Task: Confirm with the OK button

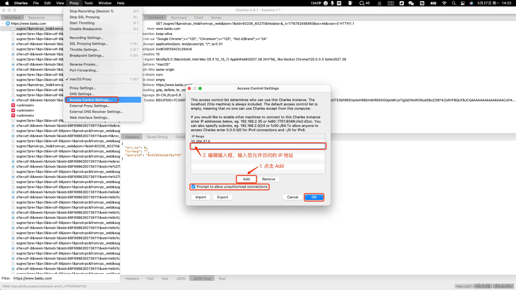Action: [314, 197]
